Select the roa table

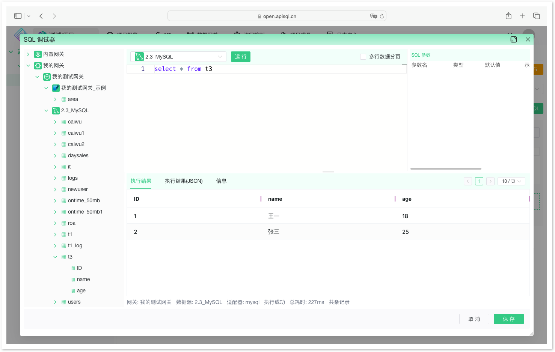coord(72,223)
